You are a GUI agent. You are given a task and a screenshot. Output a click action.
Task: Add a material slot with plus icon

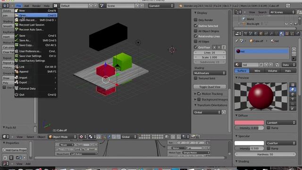tap(294, 49)
